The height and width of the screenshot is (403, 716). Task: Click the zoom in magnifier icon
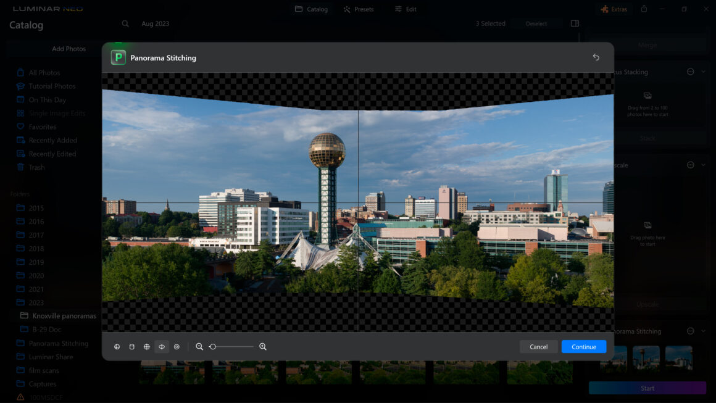point(262,347)
